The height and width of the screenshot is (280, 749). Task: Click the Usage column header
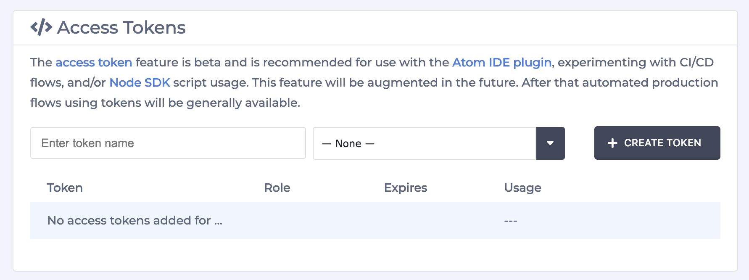(x=522, y=188)
